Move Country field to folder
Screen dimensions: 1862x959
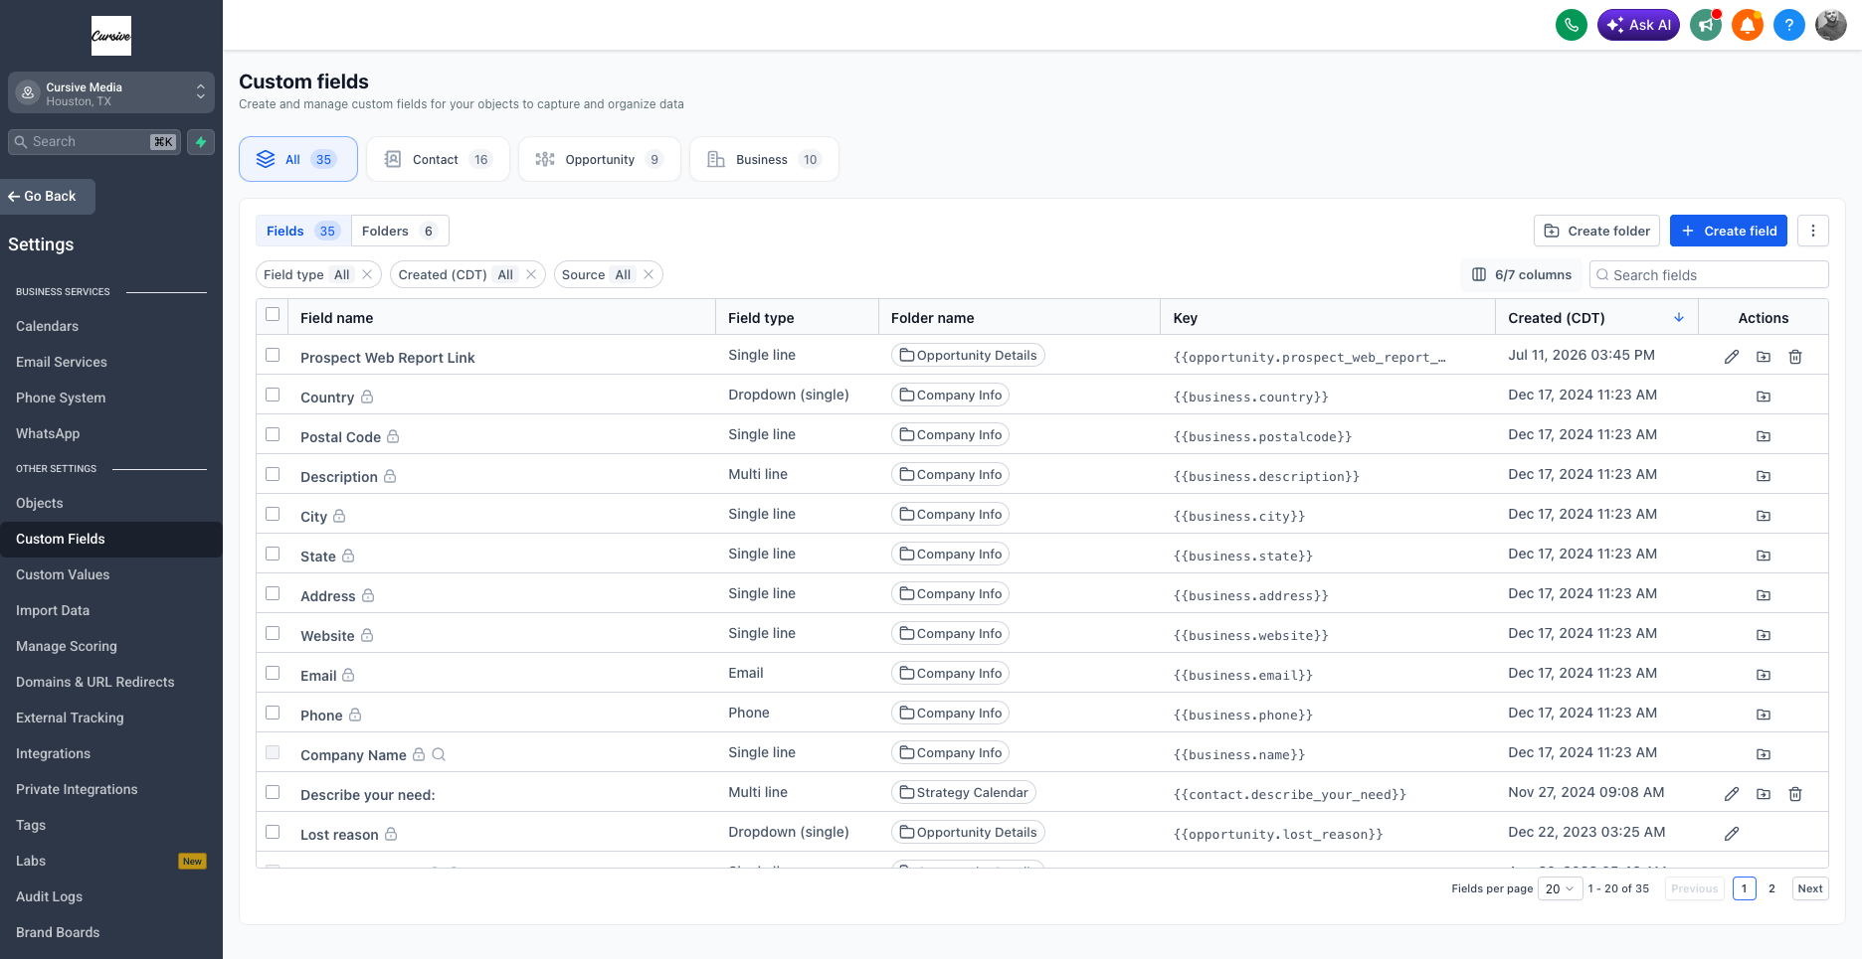click(x=1764, y=397)
